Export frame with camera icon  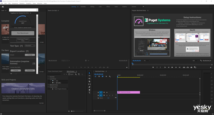pyautogui.click(x=191, y=67)
